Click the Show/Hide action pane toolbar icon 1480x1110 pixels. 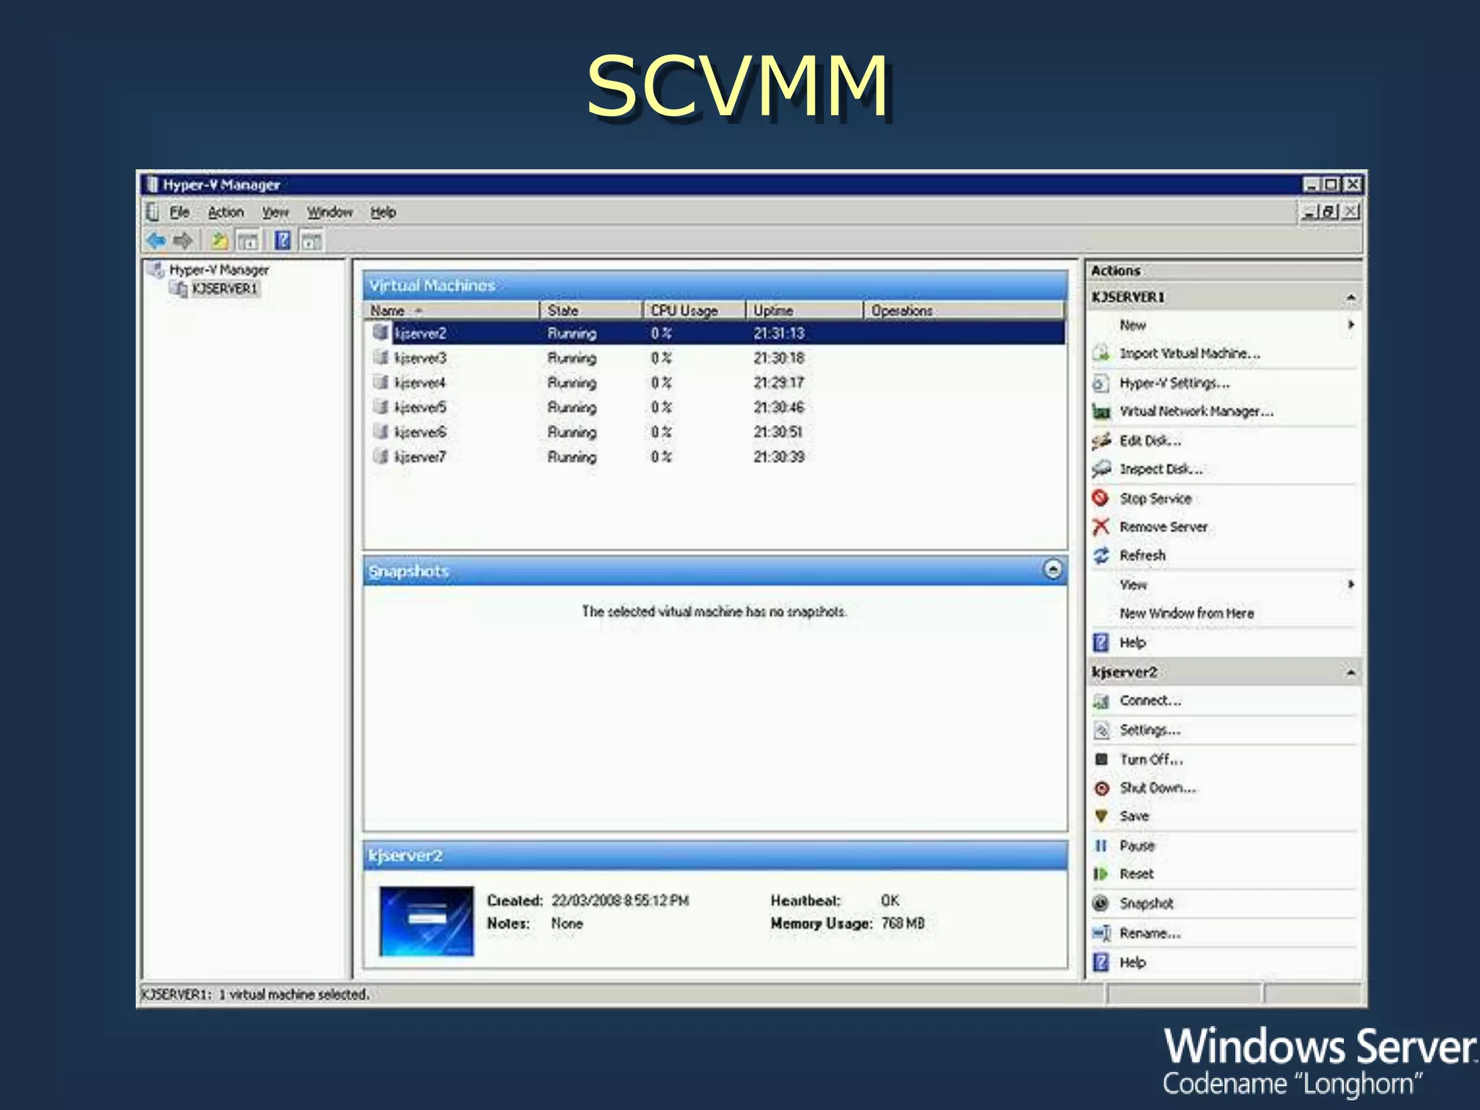tap(311, 241)
